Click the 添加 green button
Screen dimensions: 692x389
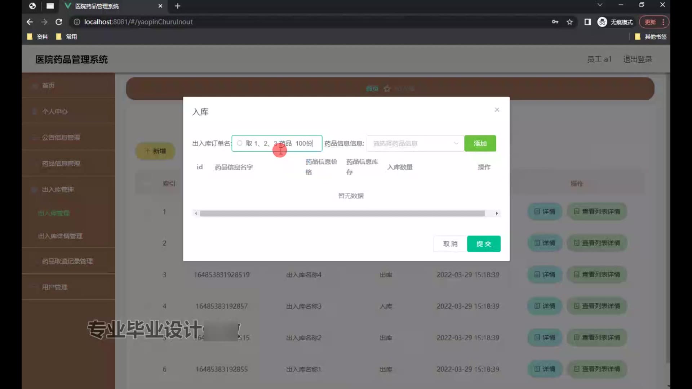480,143
